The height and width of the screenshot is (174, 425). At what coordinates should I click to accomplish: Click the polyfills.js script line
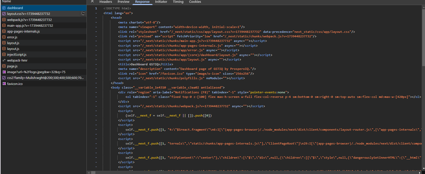[181, 78]
